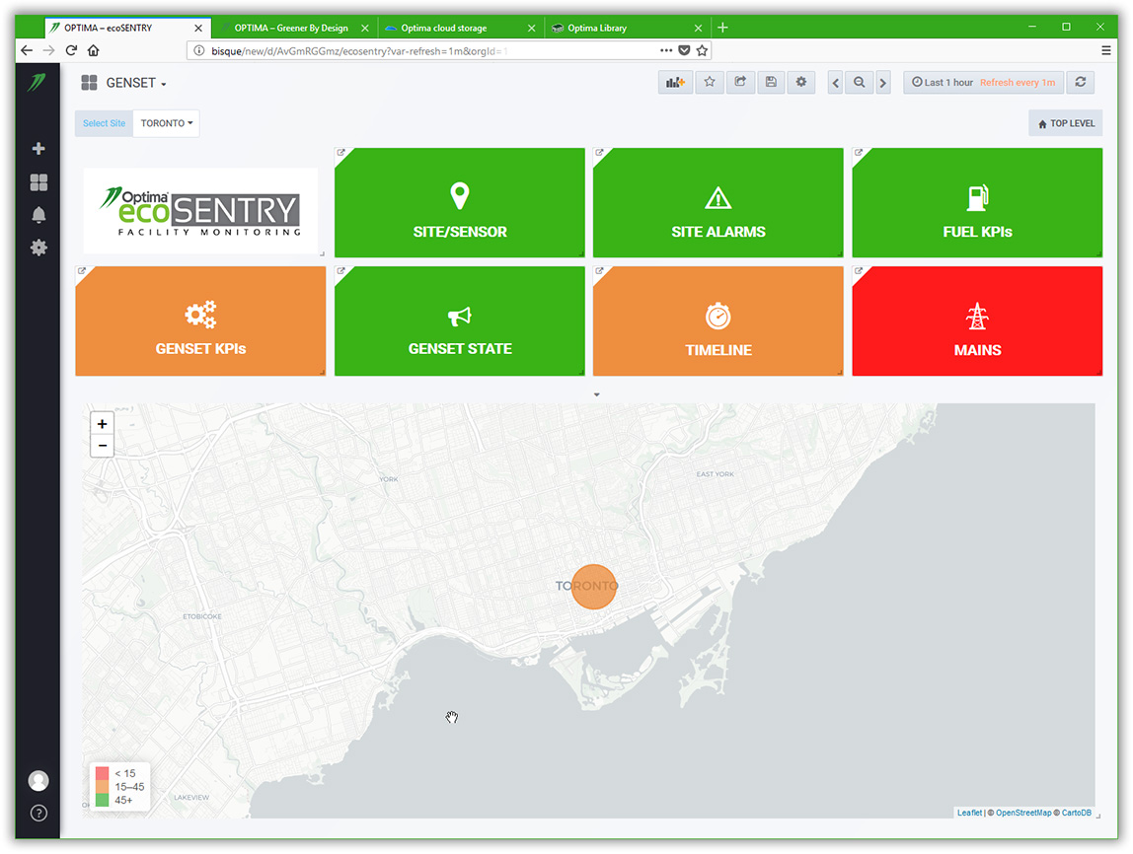Viewport: 1133px width, 854px height.
Task: Click the Pocket save icon in address bar
Action: click(x=684, y=50)
